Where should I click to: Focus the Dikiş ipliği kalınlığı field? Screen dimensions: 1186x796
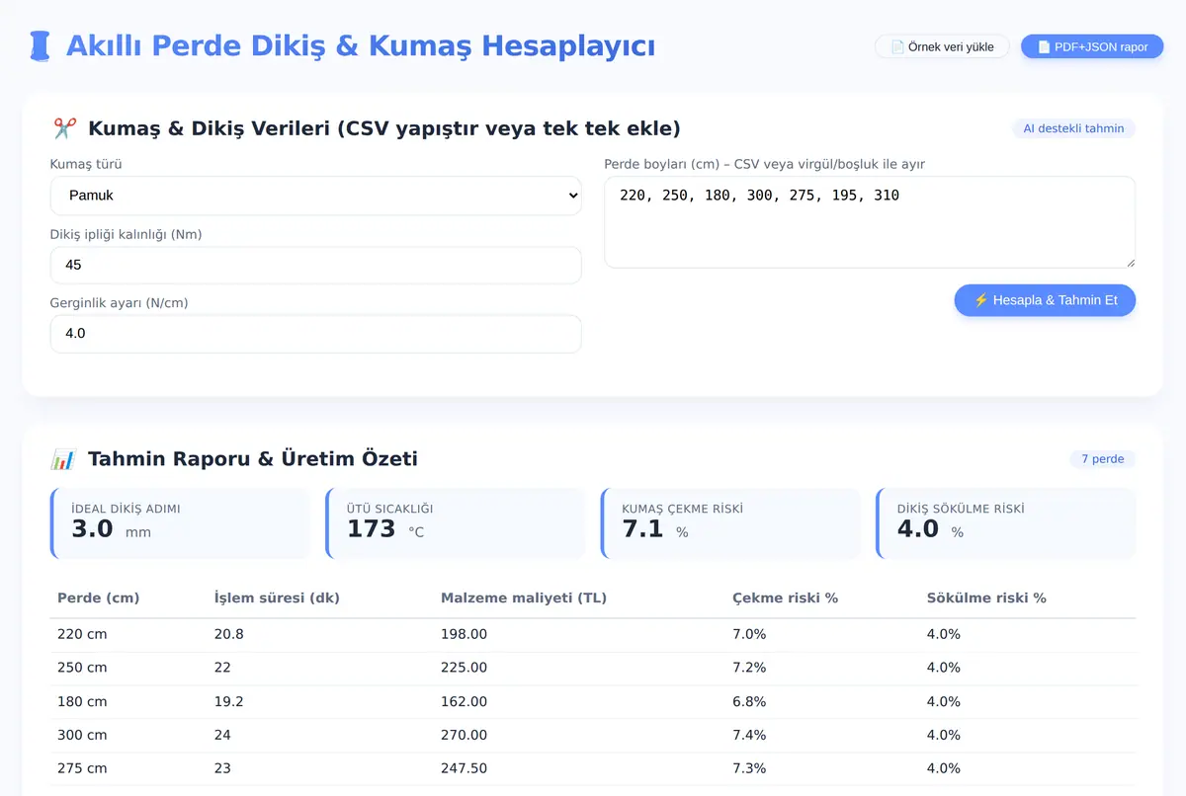coord(316,265)
